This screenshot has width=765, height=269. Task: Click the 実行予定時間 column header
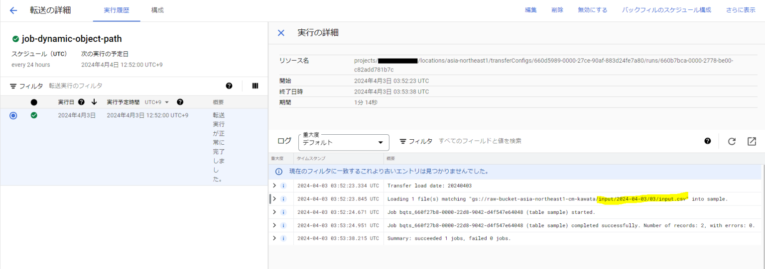(x=123, y=102)
